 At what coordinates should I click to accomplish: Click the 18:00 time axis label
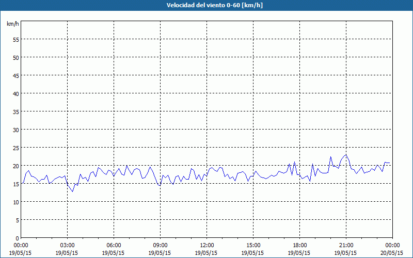click(300, 246)
